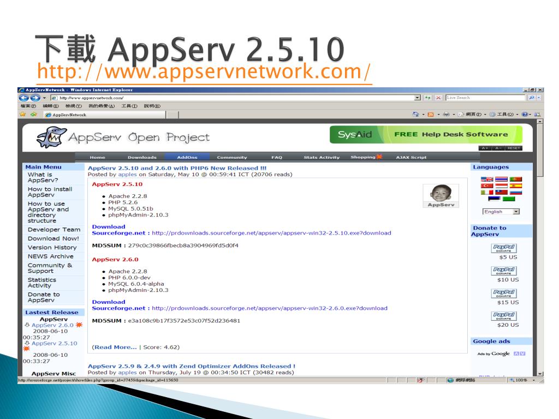Click the address bar URL field
559x419 pixels.
pyautogui.click(x=235, y=98)
